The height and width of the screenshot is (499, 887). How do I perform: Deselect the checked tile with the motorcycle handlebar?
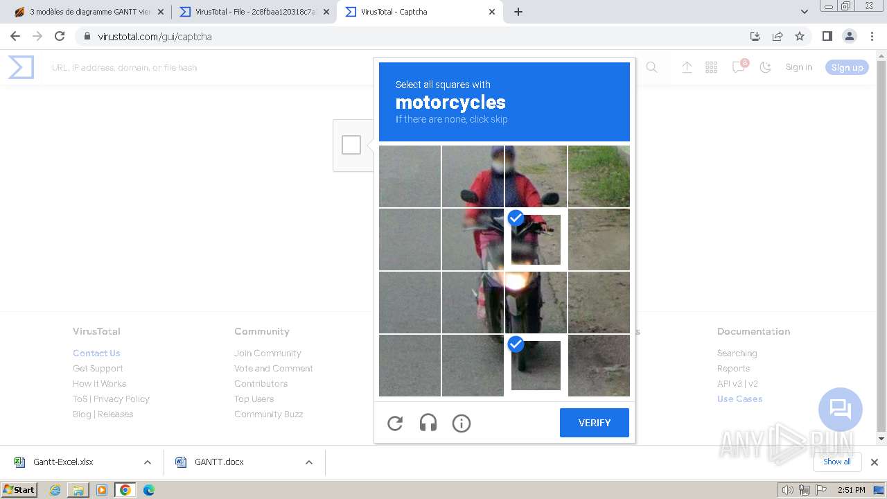click(x=536, y=239)
